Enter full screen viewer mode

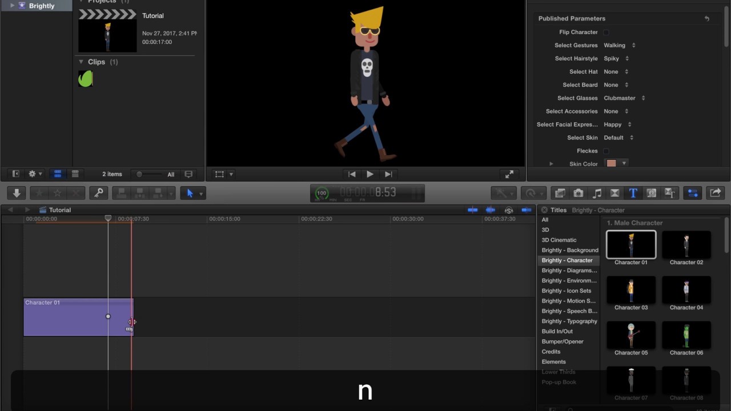coord(509,174)
